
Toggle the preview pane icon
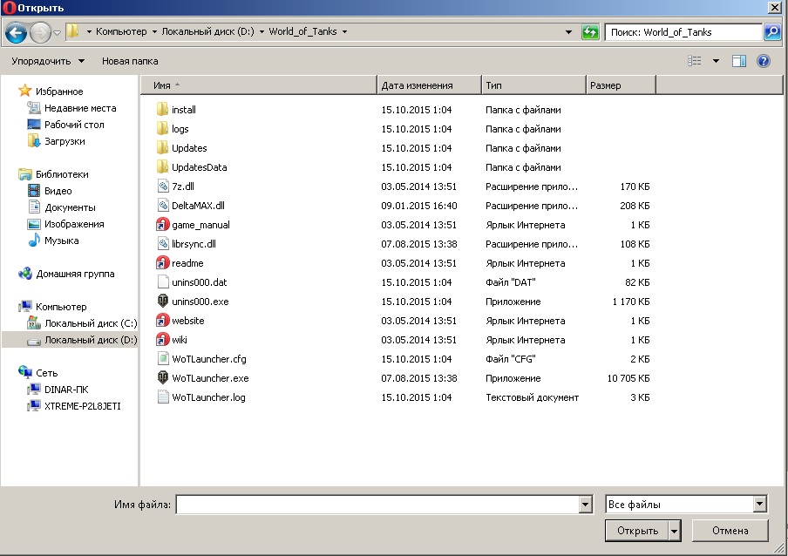tap(739, 61)
